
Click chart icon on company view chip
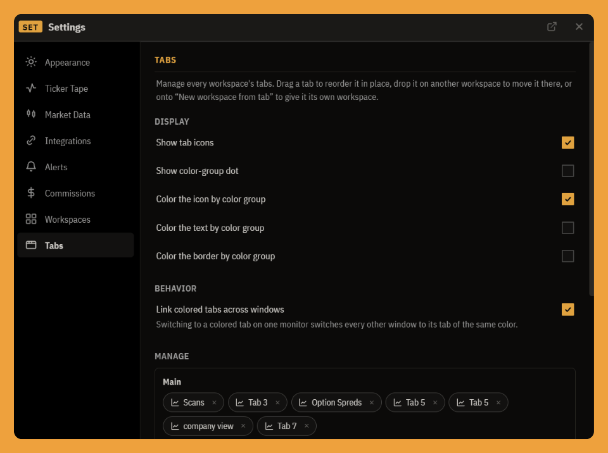175,426
